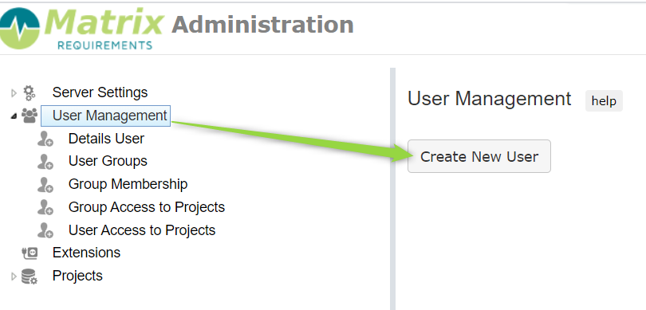This screenshot has width=646, height=310.
Task: Open the Details User item
Action: tap(106, 139)
